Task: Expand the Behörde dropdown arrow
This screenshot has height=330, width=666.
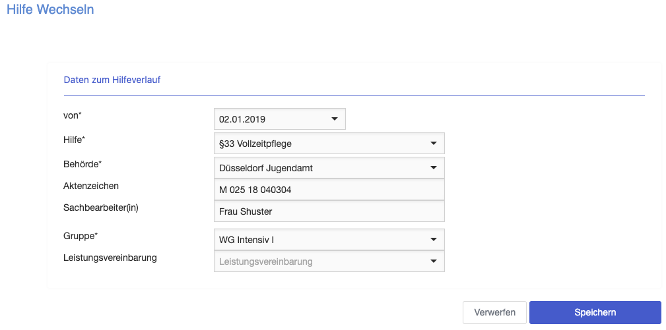Action: click(433, 168)
